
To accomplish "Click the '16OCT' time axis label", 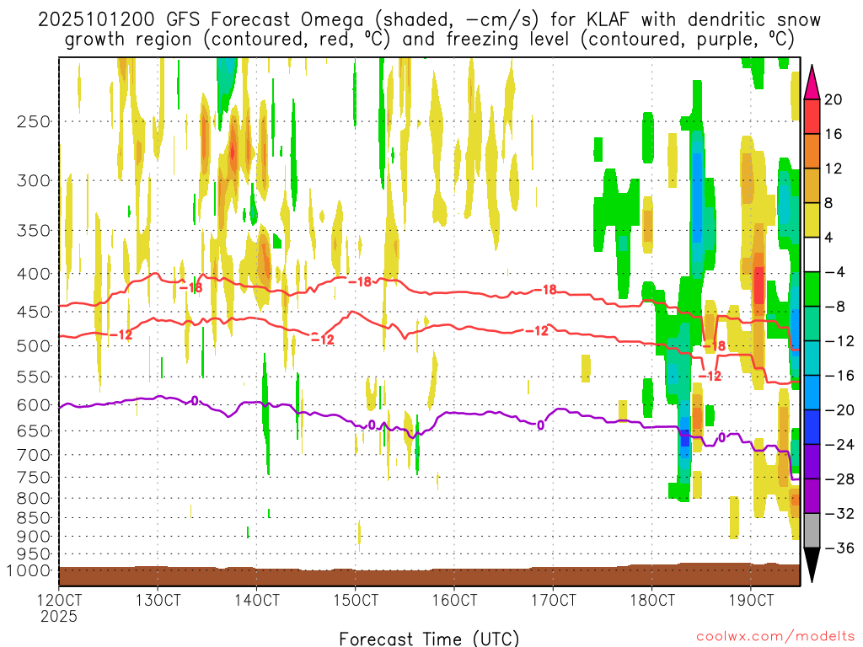I will click(454, 600).
